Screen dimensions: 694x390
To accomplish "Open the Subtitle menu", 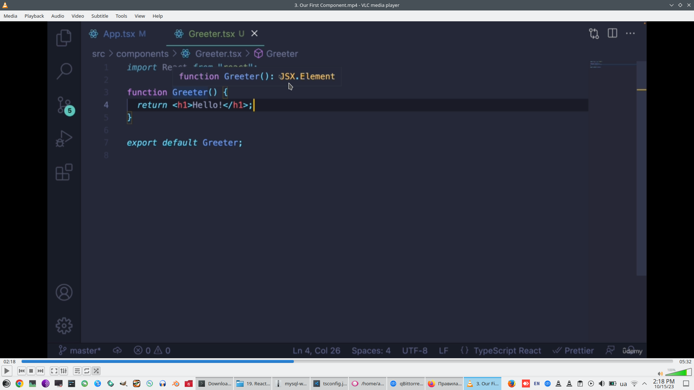I will point(100,16).
